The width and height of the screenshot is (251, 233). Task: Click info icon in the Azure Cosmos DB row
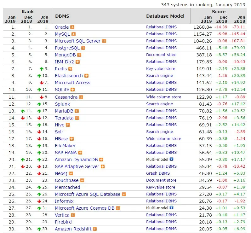tap(171, 208)
